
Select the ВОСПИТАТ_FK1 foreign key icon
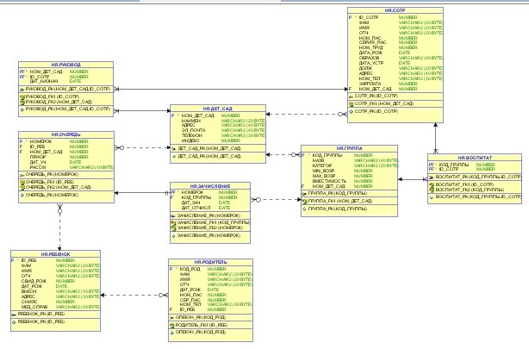click(x=432, y=185)
